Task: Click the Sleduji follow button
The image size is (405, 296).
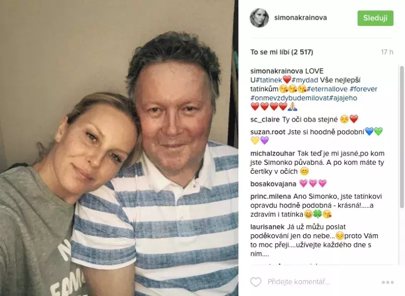Action: (x=375, y=18)
